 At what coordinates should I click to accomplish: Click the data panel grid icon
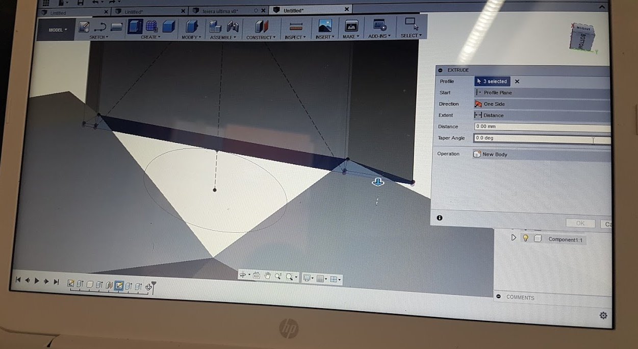45,3
